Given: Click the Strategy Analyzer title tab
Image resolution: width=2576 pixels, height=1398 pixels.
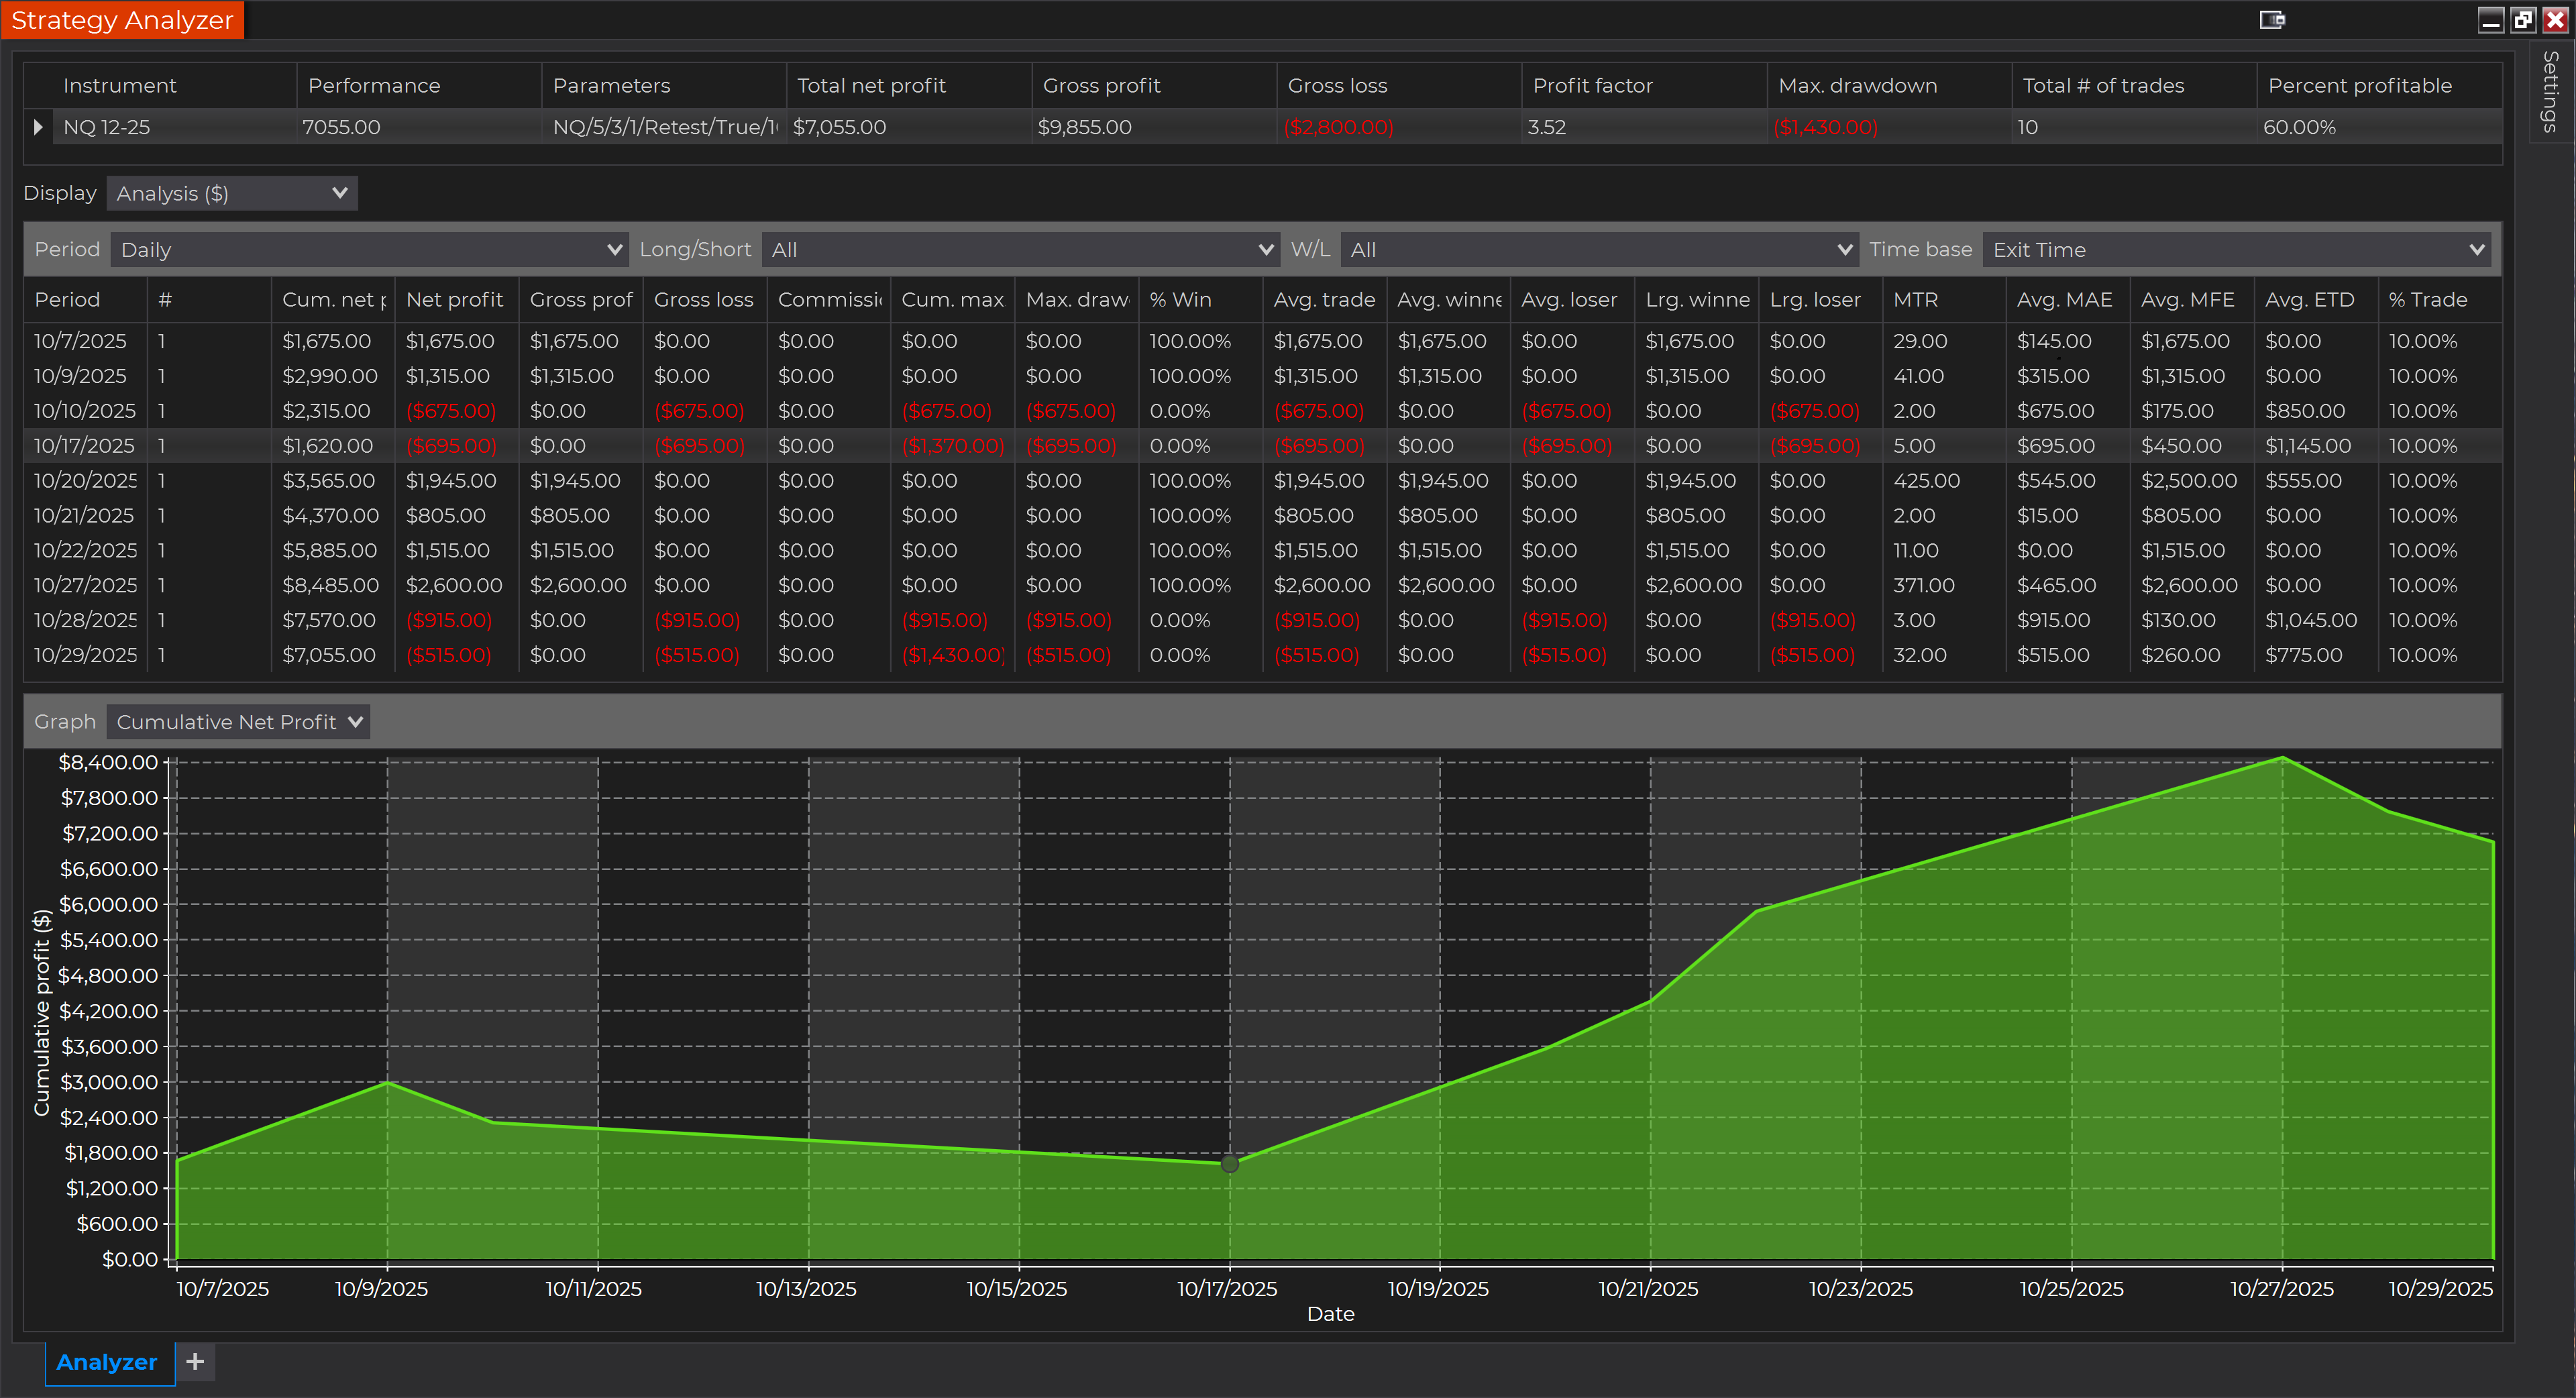Looking at the screenshot, I should 122,19.
